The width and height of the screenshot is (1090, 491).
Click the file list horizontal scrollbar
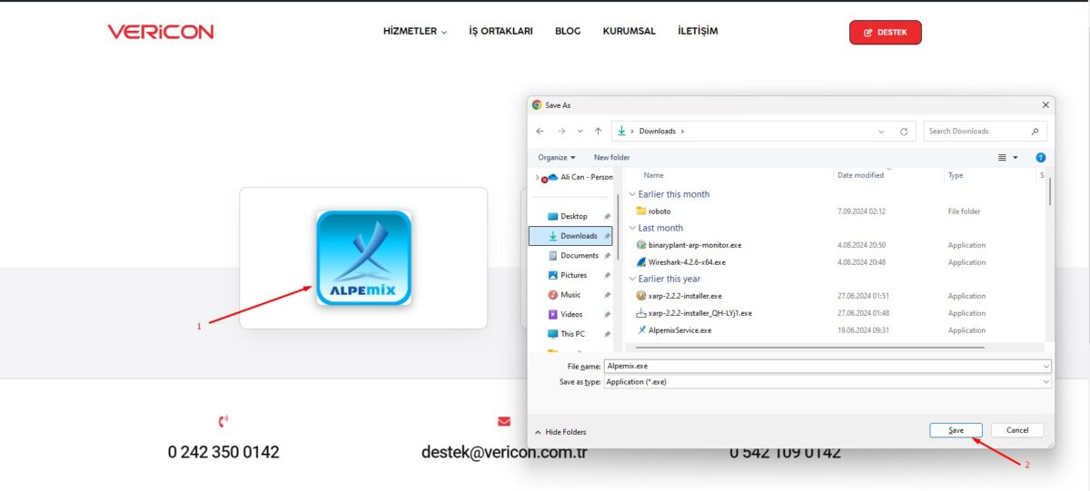tap(808, 347)
